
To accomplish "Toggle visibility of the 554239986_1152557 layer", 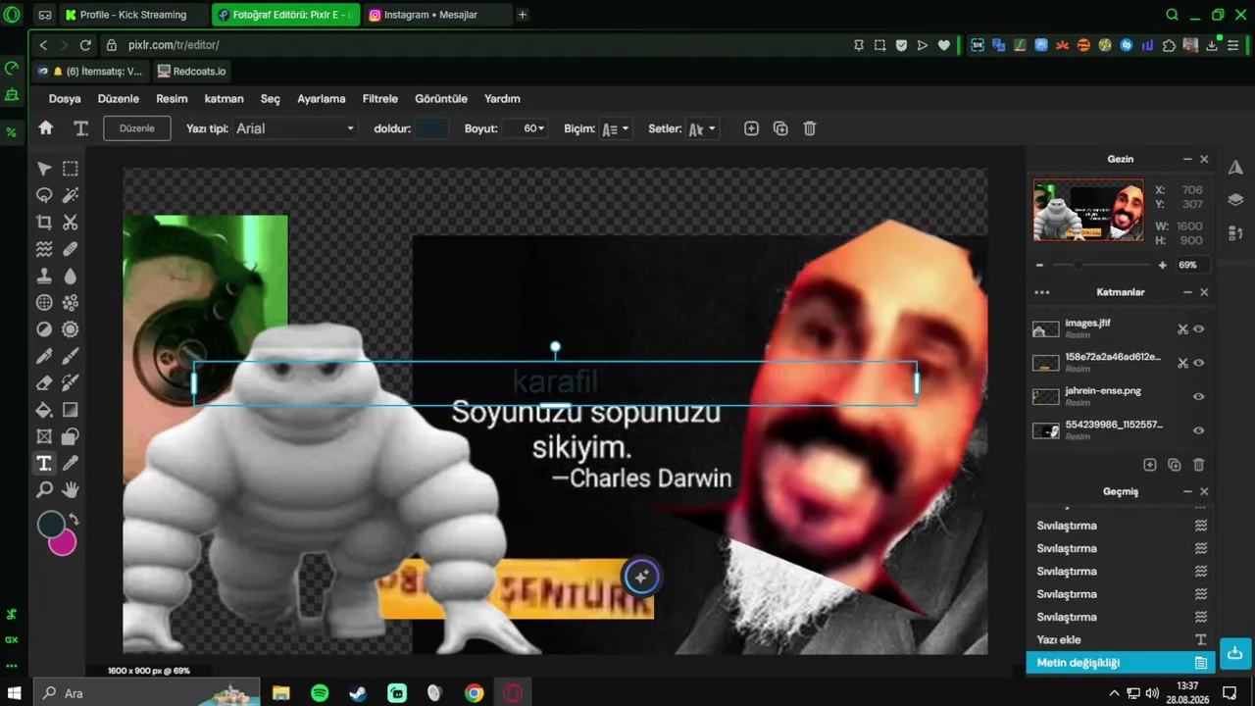I will point(1198,430).
